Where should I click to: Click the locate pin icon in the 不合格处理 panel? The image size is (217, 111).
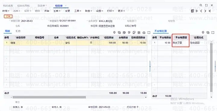point(203,32)
